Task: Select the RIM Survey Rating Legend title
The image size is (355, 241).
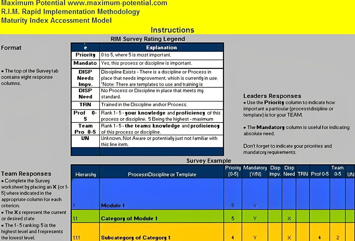Action: coord(148,39)
